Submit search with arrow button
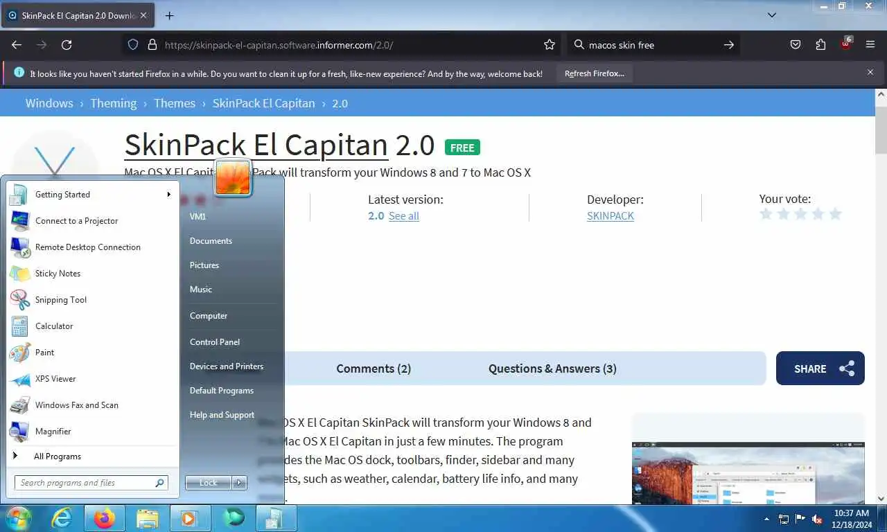The image size is (887, 532). [x=729, y=45]
